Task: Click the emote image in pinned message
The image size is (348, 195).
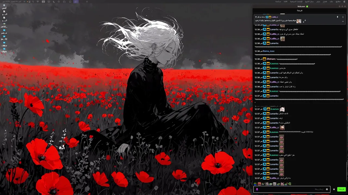Action: [x=299, y=21]
